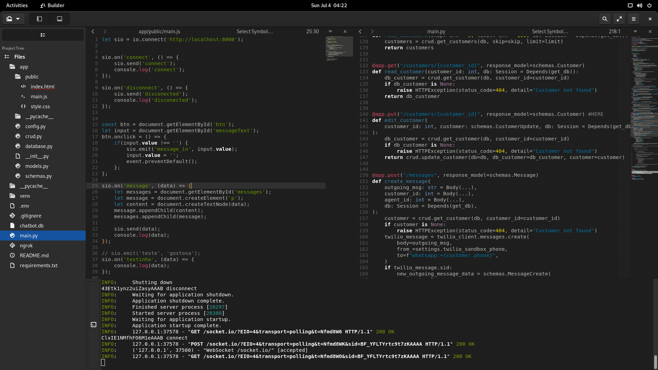658x370 pixels.
Task: Switch to the app/public/main.js editor tab
Action: (159, 31)
